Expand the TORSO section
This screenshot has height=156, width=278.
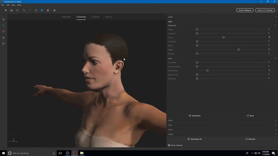click(276, 134)
